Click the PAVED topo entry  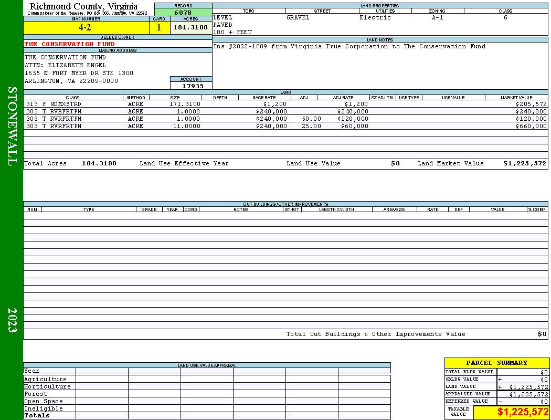click(223, 25)
